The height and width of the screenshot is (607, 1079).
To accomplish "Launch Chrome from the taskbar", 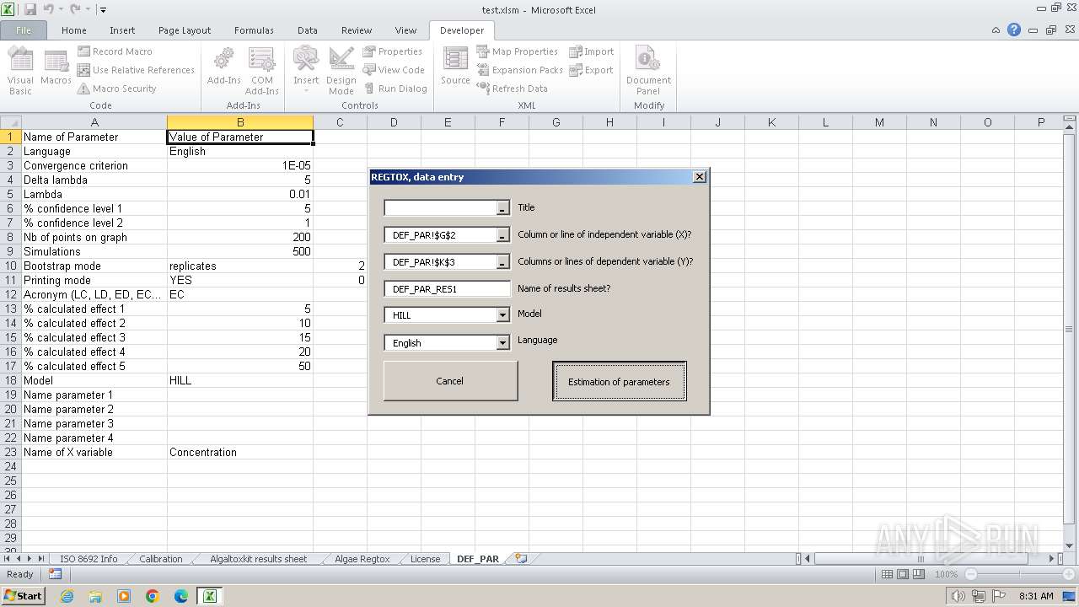I will pyautogui.click(x=153, y=596).
